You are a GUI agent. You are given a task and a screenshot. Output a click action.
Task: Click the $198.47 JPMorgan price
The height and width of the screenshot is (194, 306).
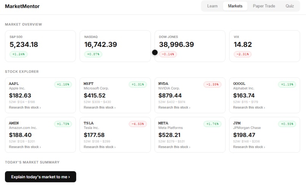(244, 135)
